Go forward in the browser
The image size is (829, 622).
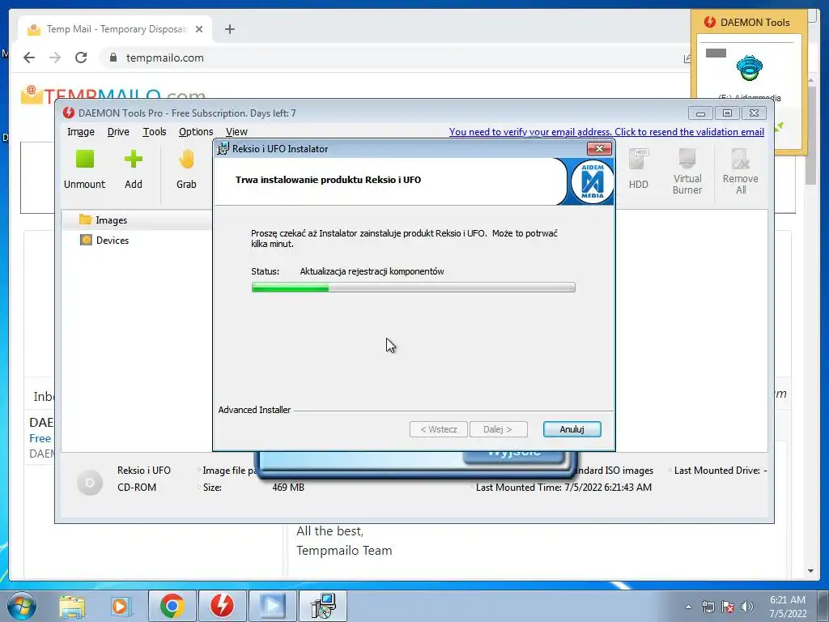[x=55, y=58]
